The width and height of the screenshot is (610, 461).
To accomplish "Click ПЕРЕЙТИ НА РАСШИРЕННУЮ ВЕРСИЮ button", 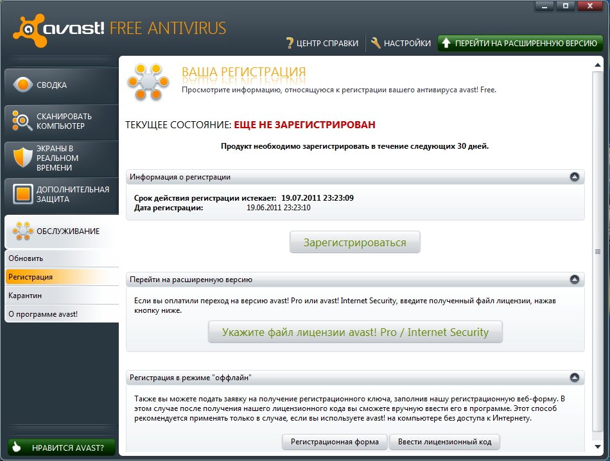I will tap(520, 43).
